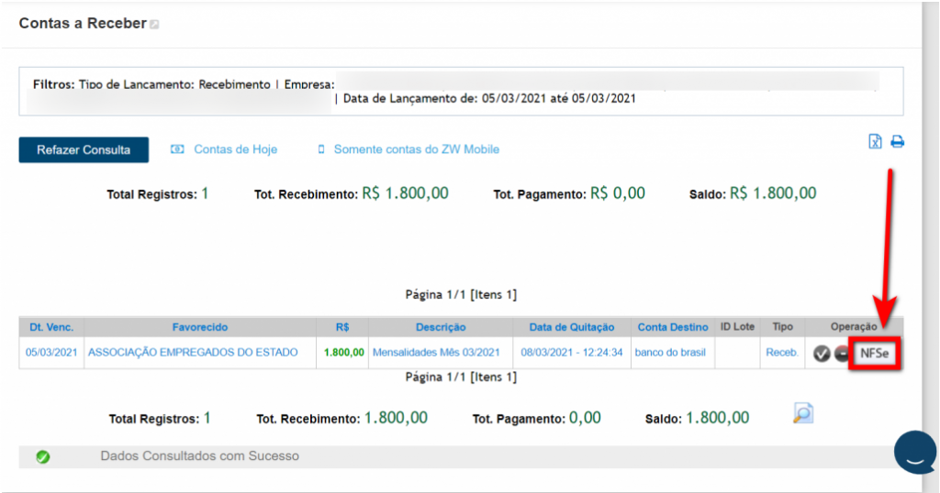The width and height of the screenshot is (940, 493).
Task: Click the small icon beside Contas a Receber title
Action: pyautogui.click(x=154, y=25)
